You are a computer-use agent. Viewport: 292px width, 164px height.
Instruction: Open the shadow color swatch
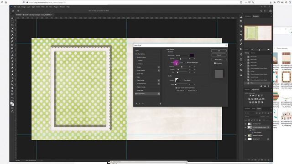point(192,56)
